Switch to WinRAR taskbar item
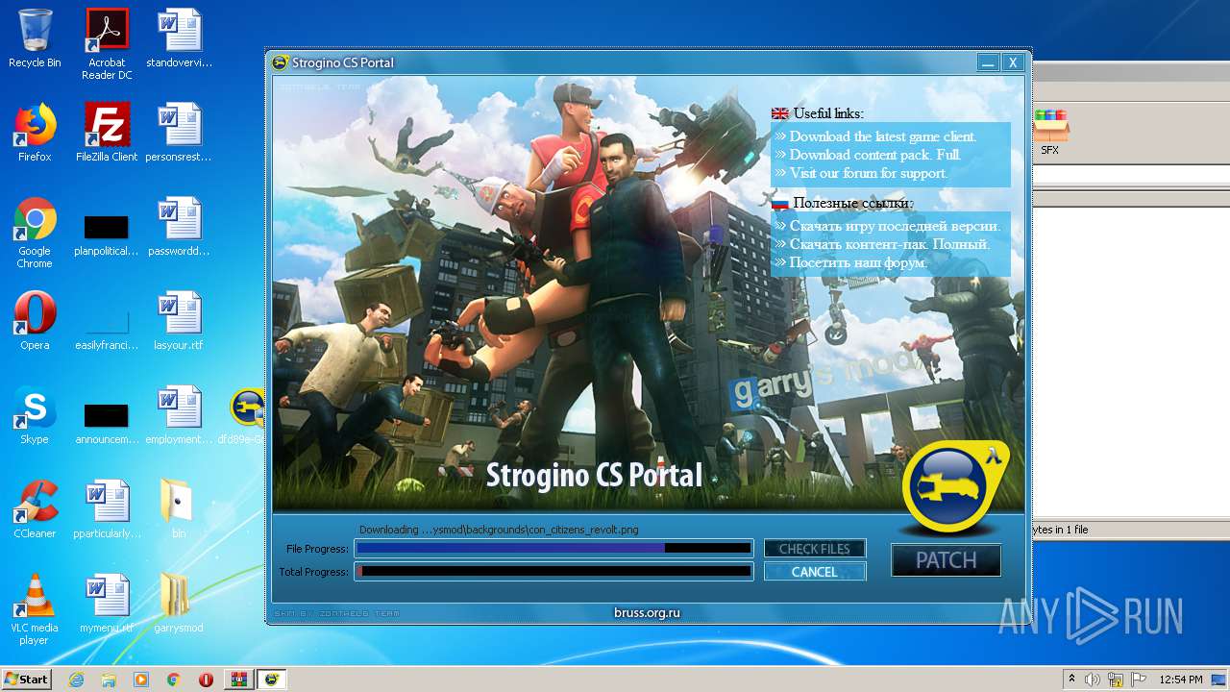The width and height of the screenshot is (1230, 692). pos(238,680)
